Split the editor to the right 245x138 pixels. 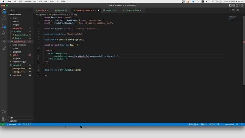237,10
